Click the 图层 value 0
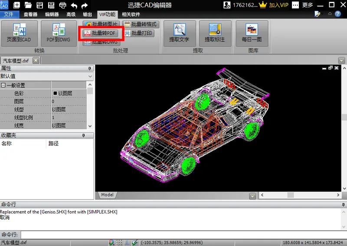The height and width of the screenshot is (246, 347). pyautogui.click(x=69, y=102)
